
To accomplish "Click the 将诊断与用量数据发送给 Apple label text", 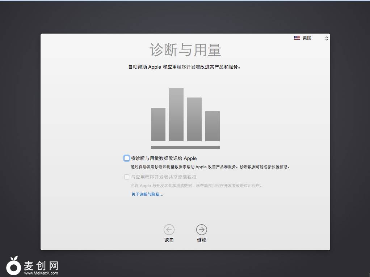I will [x=164, y=158].
